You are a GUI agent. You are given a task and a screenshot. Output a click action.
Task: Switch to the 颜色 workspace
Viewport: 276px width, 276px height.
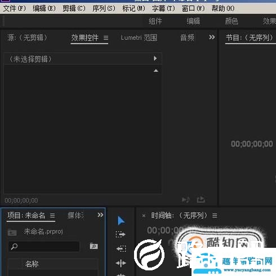point(232,21)
